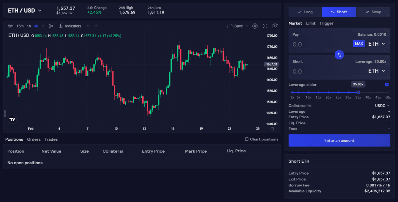Expand the ETH / USD market selector
Image resolution: width=398 pixels, height=202 pixels.
pos(25,11)
